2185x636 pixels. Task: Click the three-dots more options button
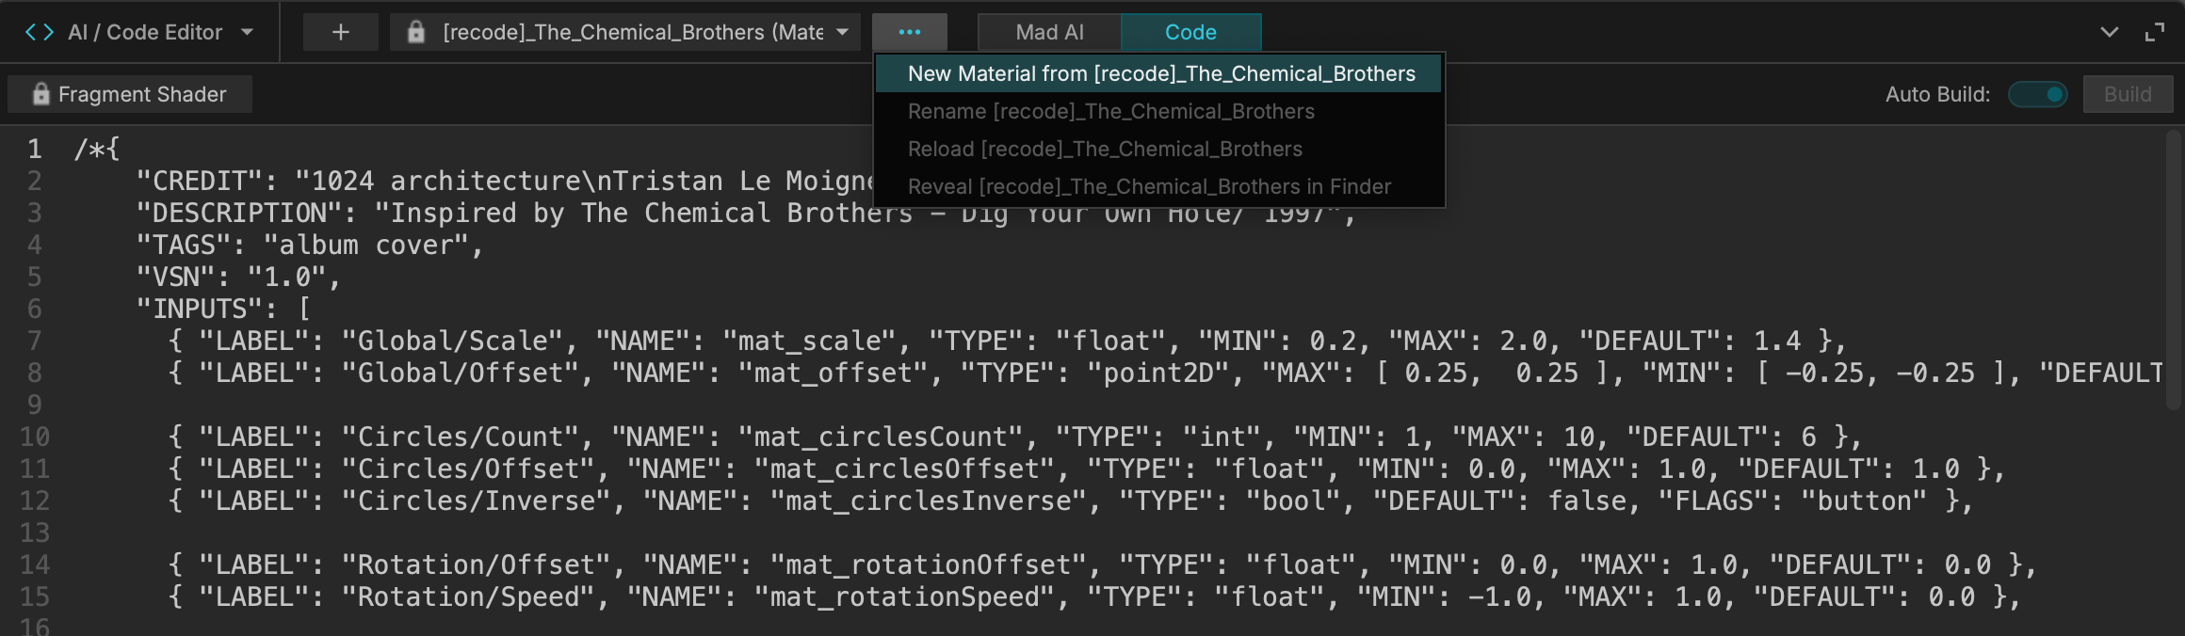(910, 32)
